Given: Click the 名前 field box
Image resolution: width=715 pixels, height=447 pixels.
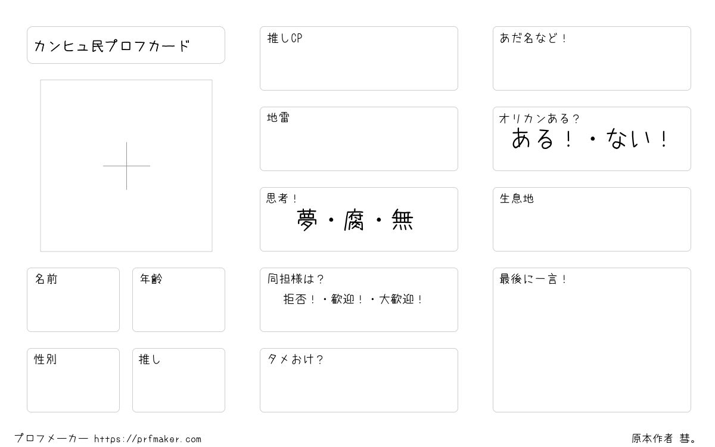Looking at the screenshot, I should tap(73, 300).
